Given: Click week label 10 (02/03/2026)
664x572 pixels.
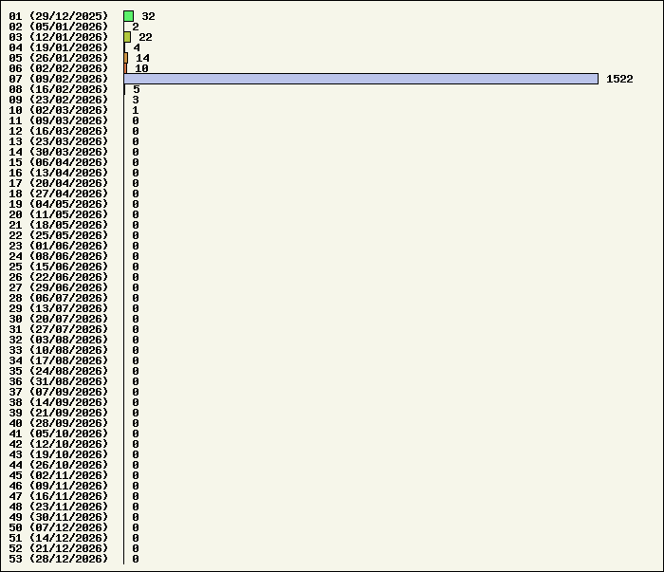Looking at the screenshot, I should (59, 110).
